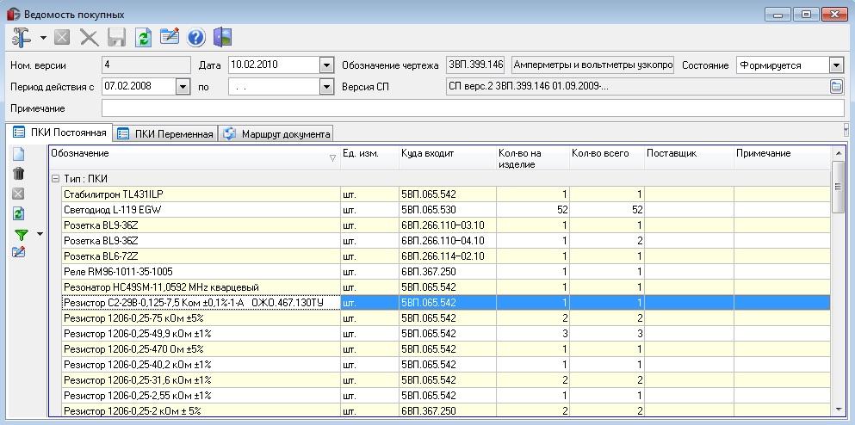Sort by Ед. изм. column header
855x425 pixels.
coord(369,158)
